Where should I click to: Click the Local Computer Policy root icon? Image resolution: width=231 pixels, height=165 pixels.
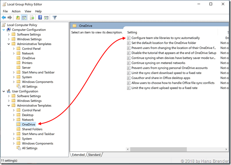pyautogui.click(x=4, y=25)
